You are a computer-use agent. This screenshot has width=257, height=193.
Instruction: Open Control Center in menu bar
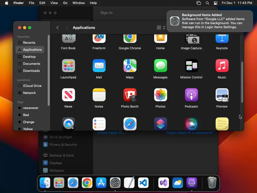(x=216, y=3)
